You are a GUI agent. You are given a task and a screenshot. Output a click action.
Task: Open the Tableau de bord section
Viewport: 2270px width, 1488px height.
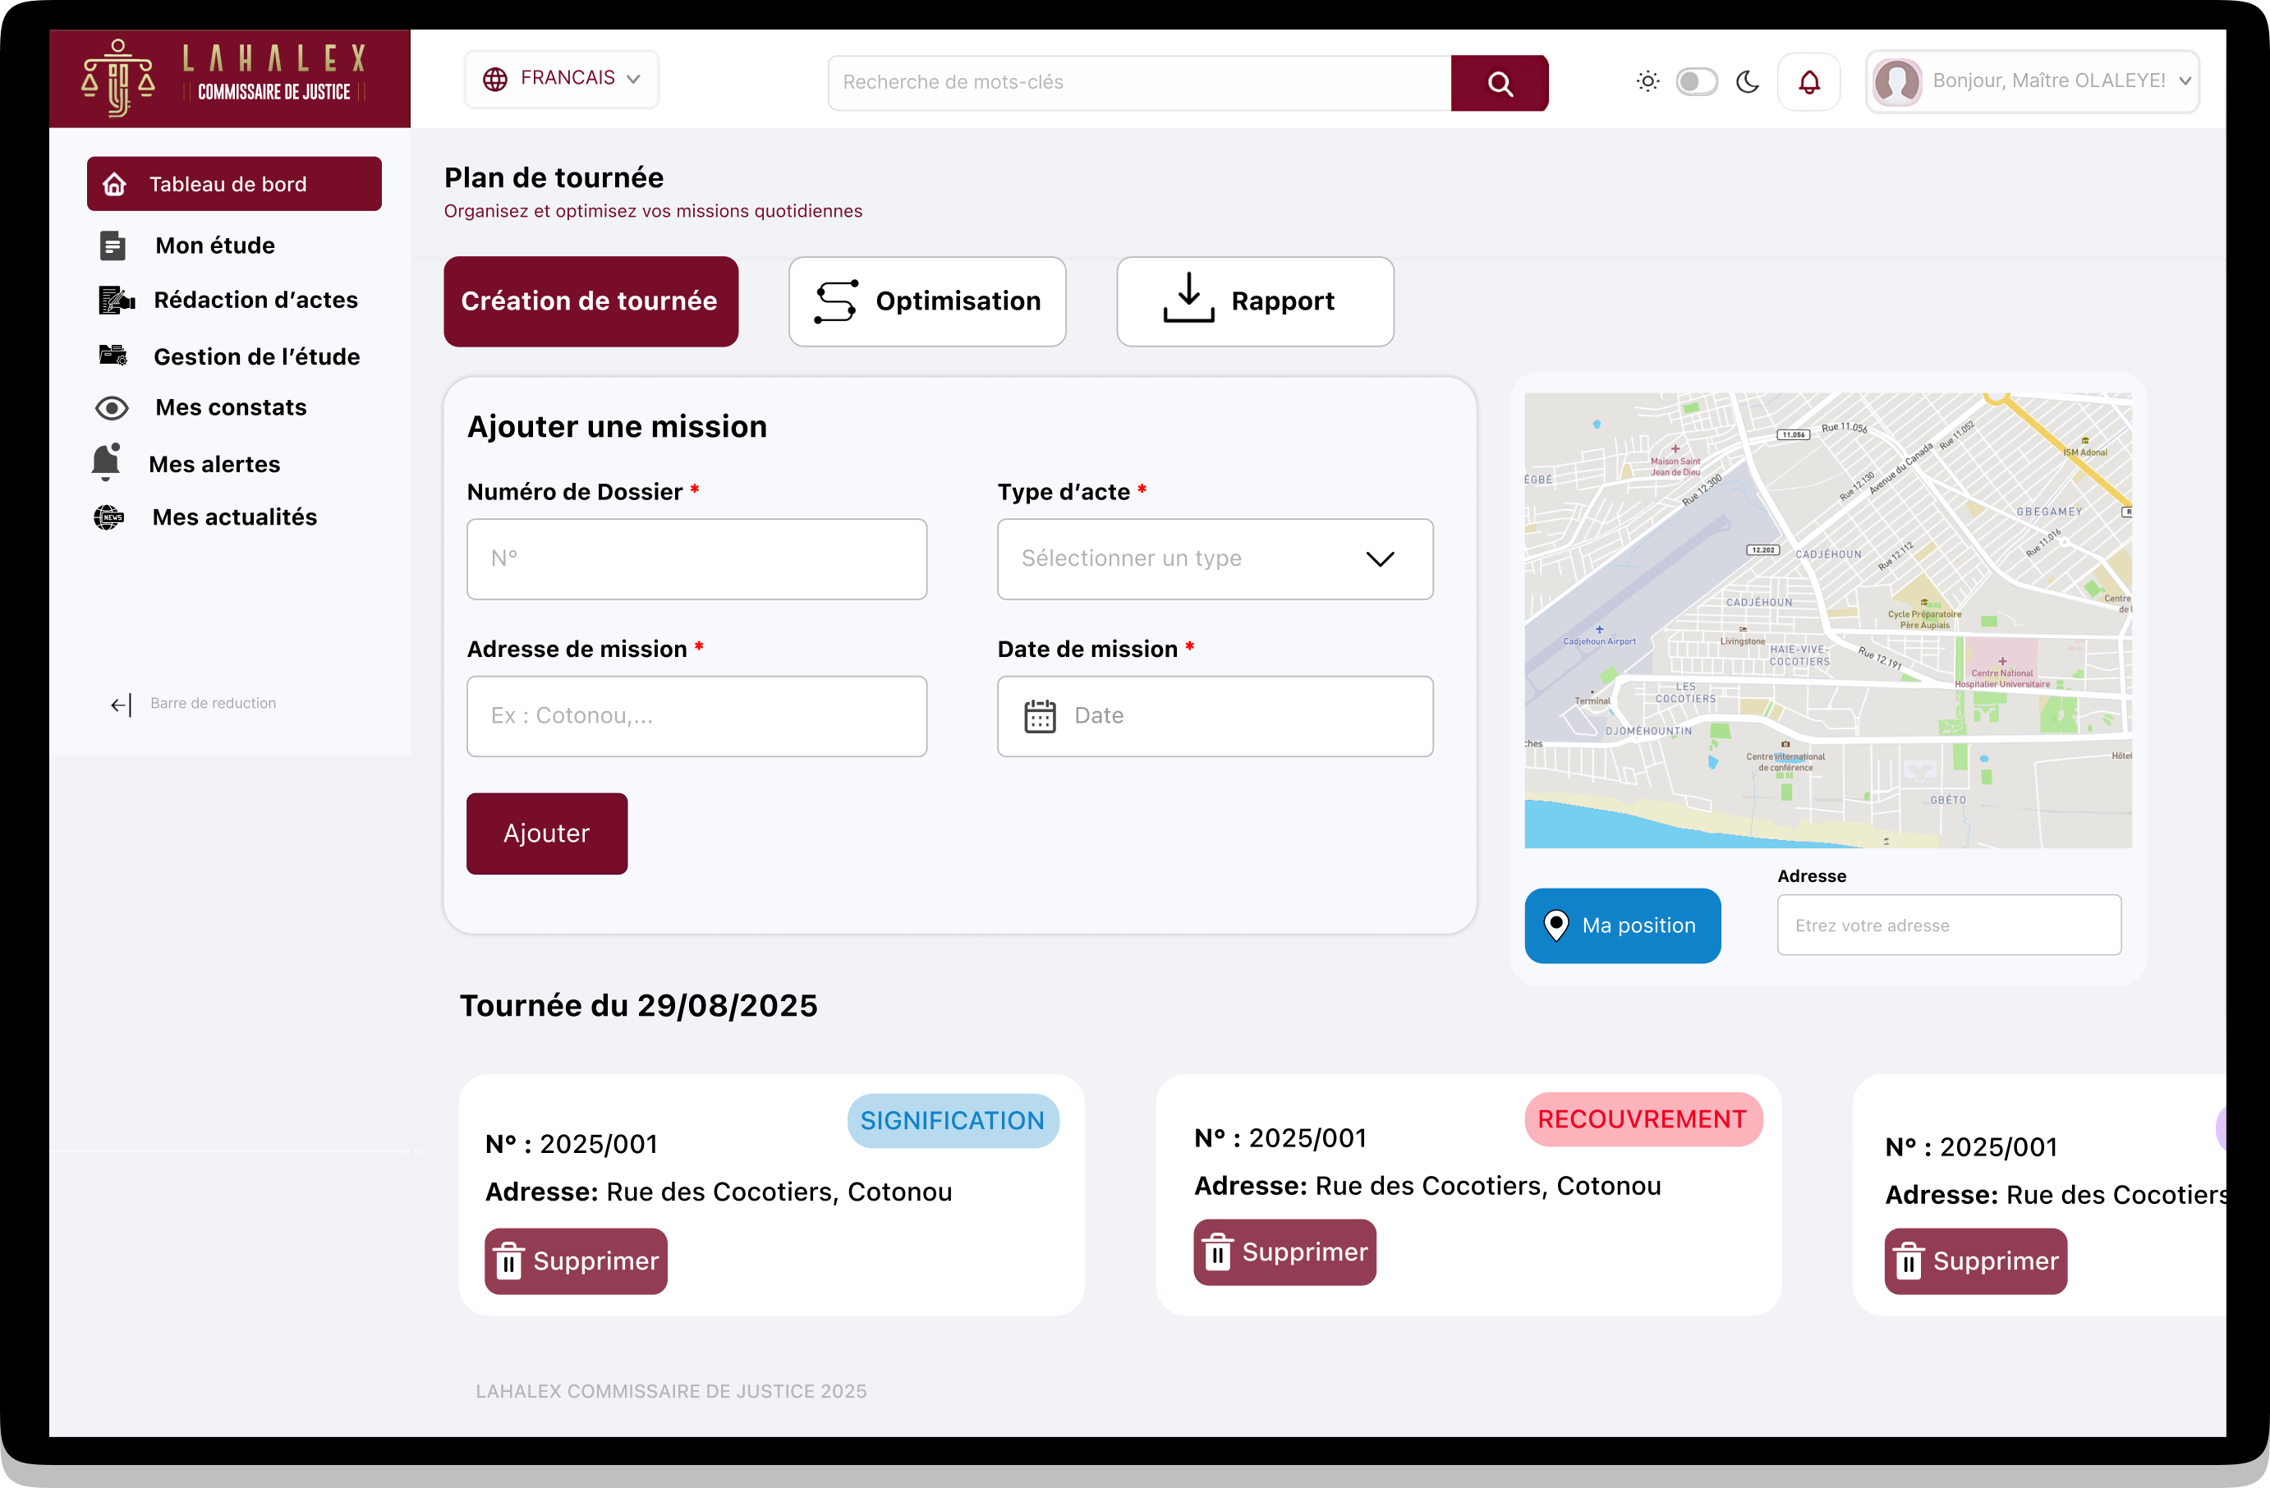coord(232,183)
